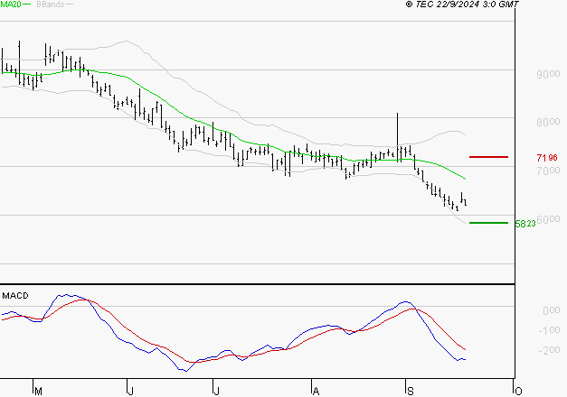This screenshot has height=397, width=567.
Task: Click the MACD -200 axis label
Action: point(549,350)
